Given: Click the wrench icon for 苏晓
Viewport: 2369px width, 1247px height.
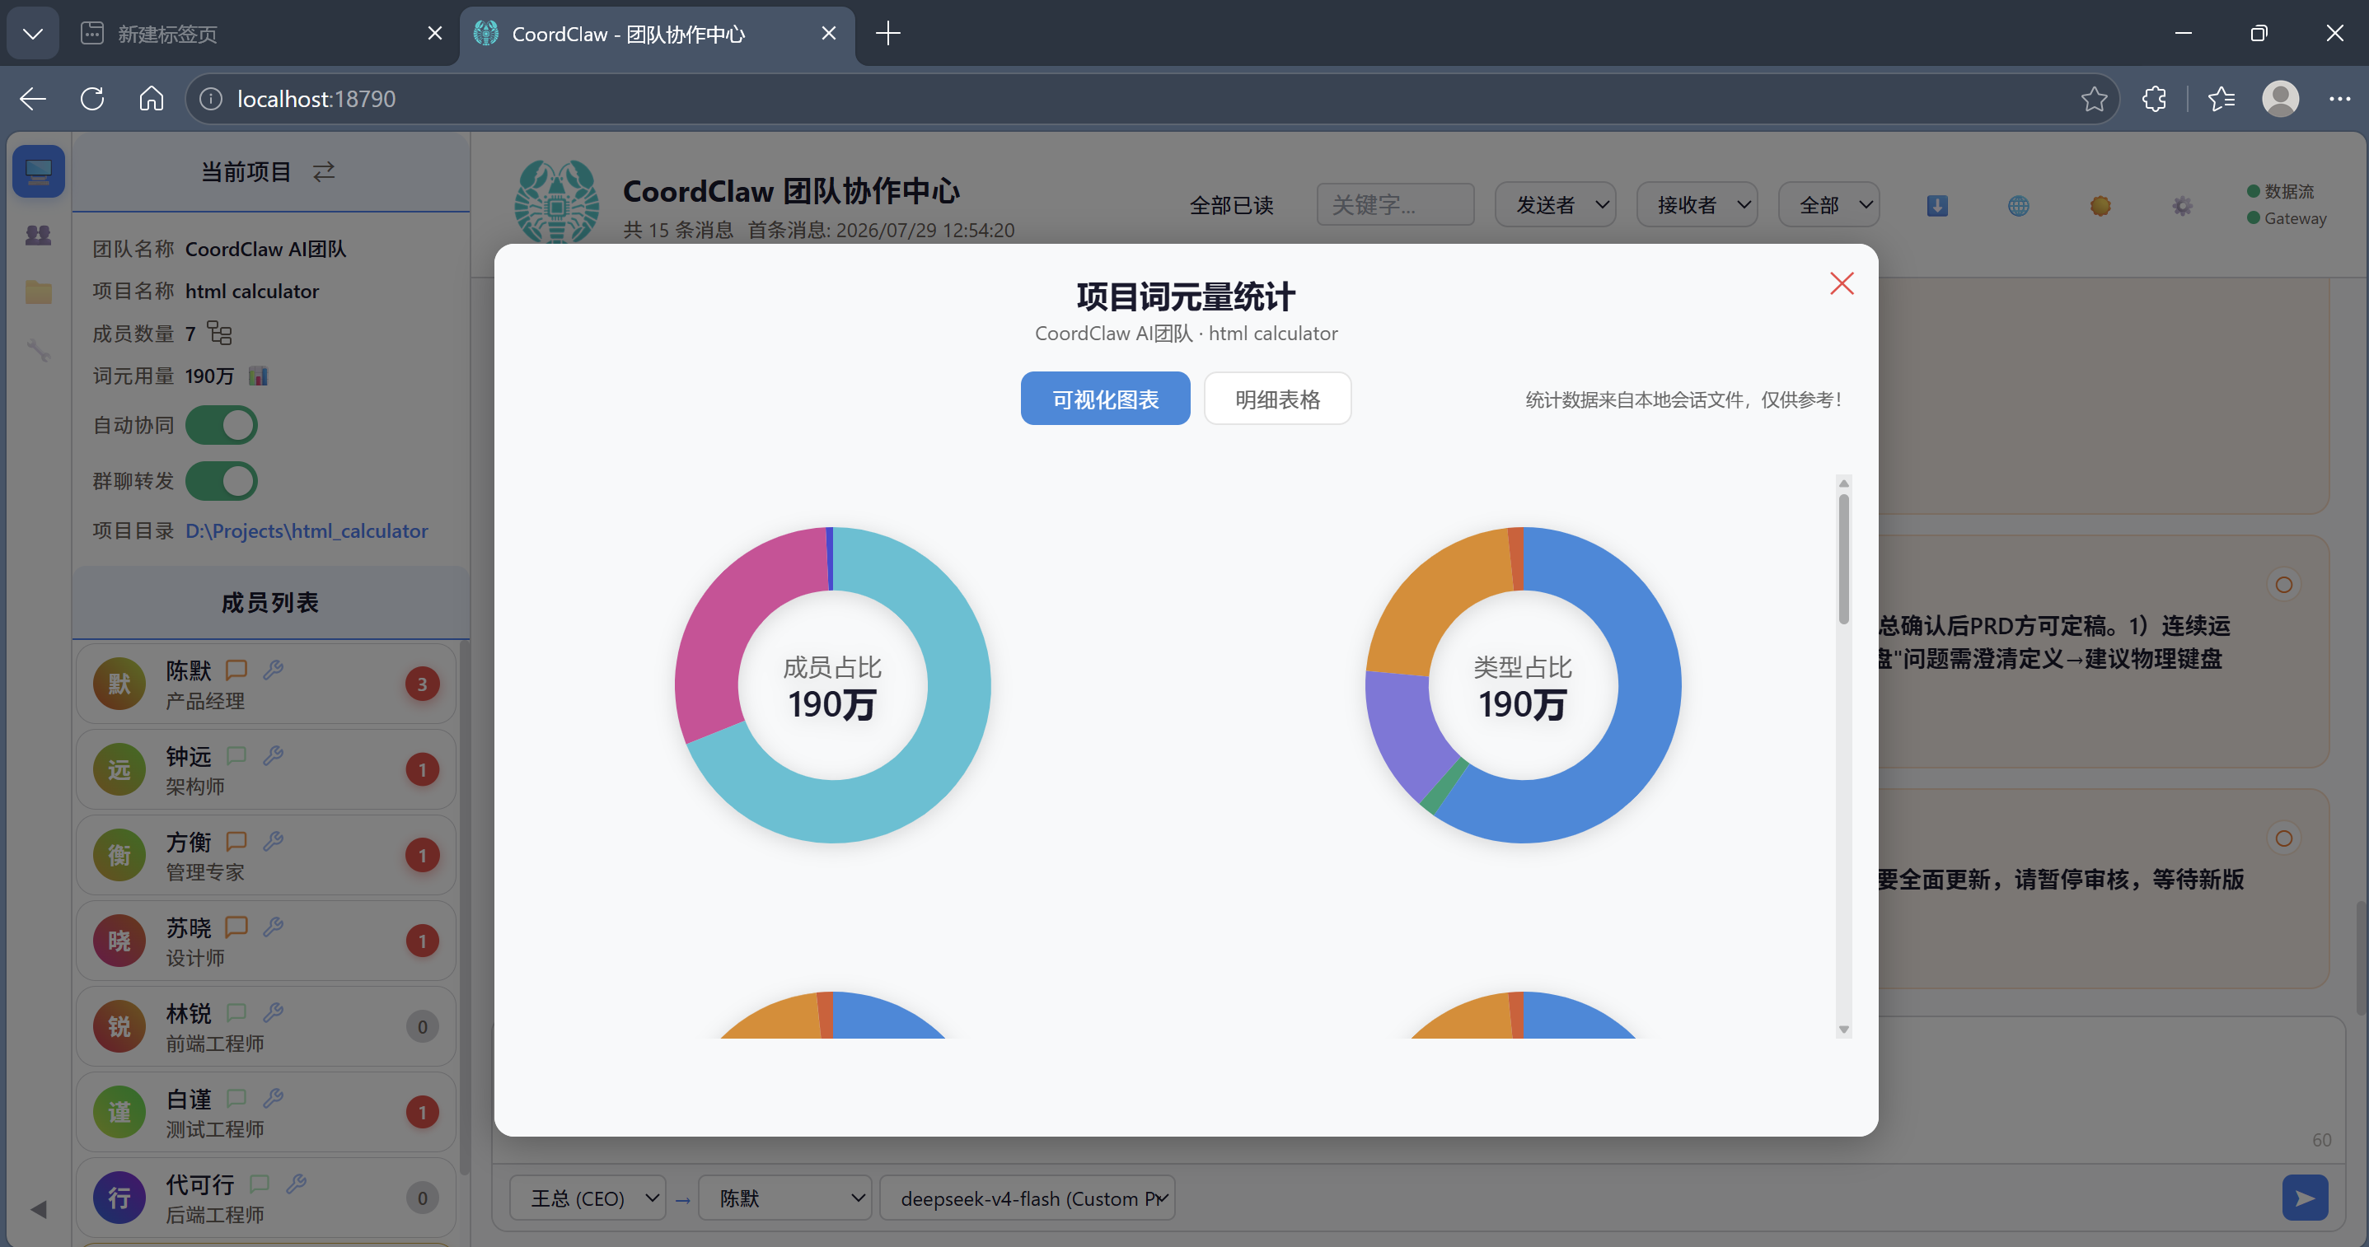Looking at the screenshot, I should (x=273, y=927).
